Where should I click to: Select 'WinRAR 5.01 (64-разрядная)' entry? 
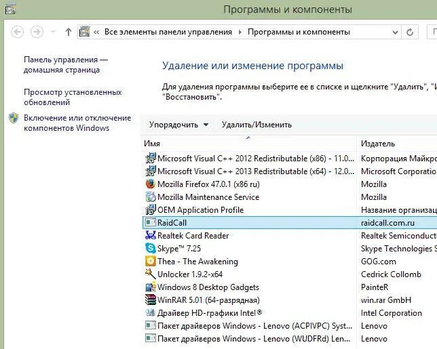pos(208,300)
